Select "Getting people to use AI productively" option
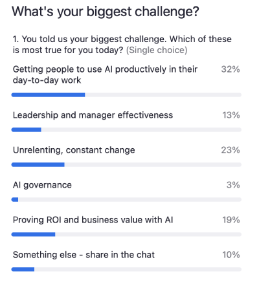 point(105,74)
